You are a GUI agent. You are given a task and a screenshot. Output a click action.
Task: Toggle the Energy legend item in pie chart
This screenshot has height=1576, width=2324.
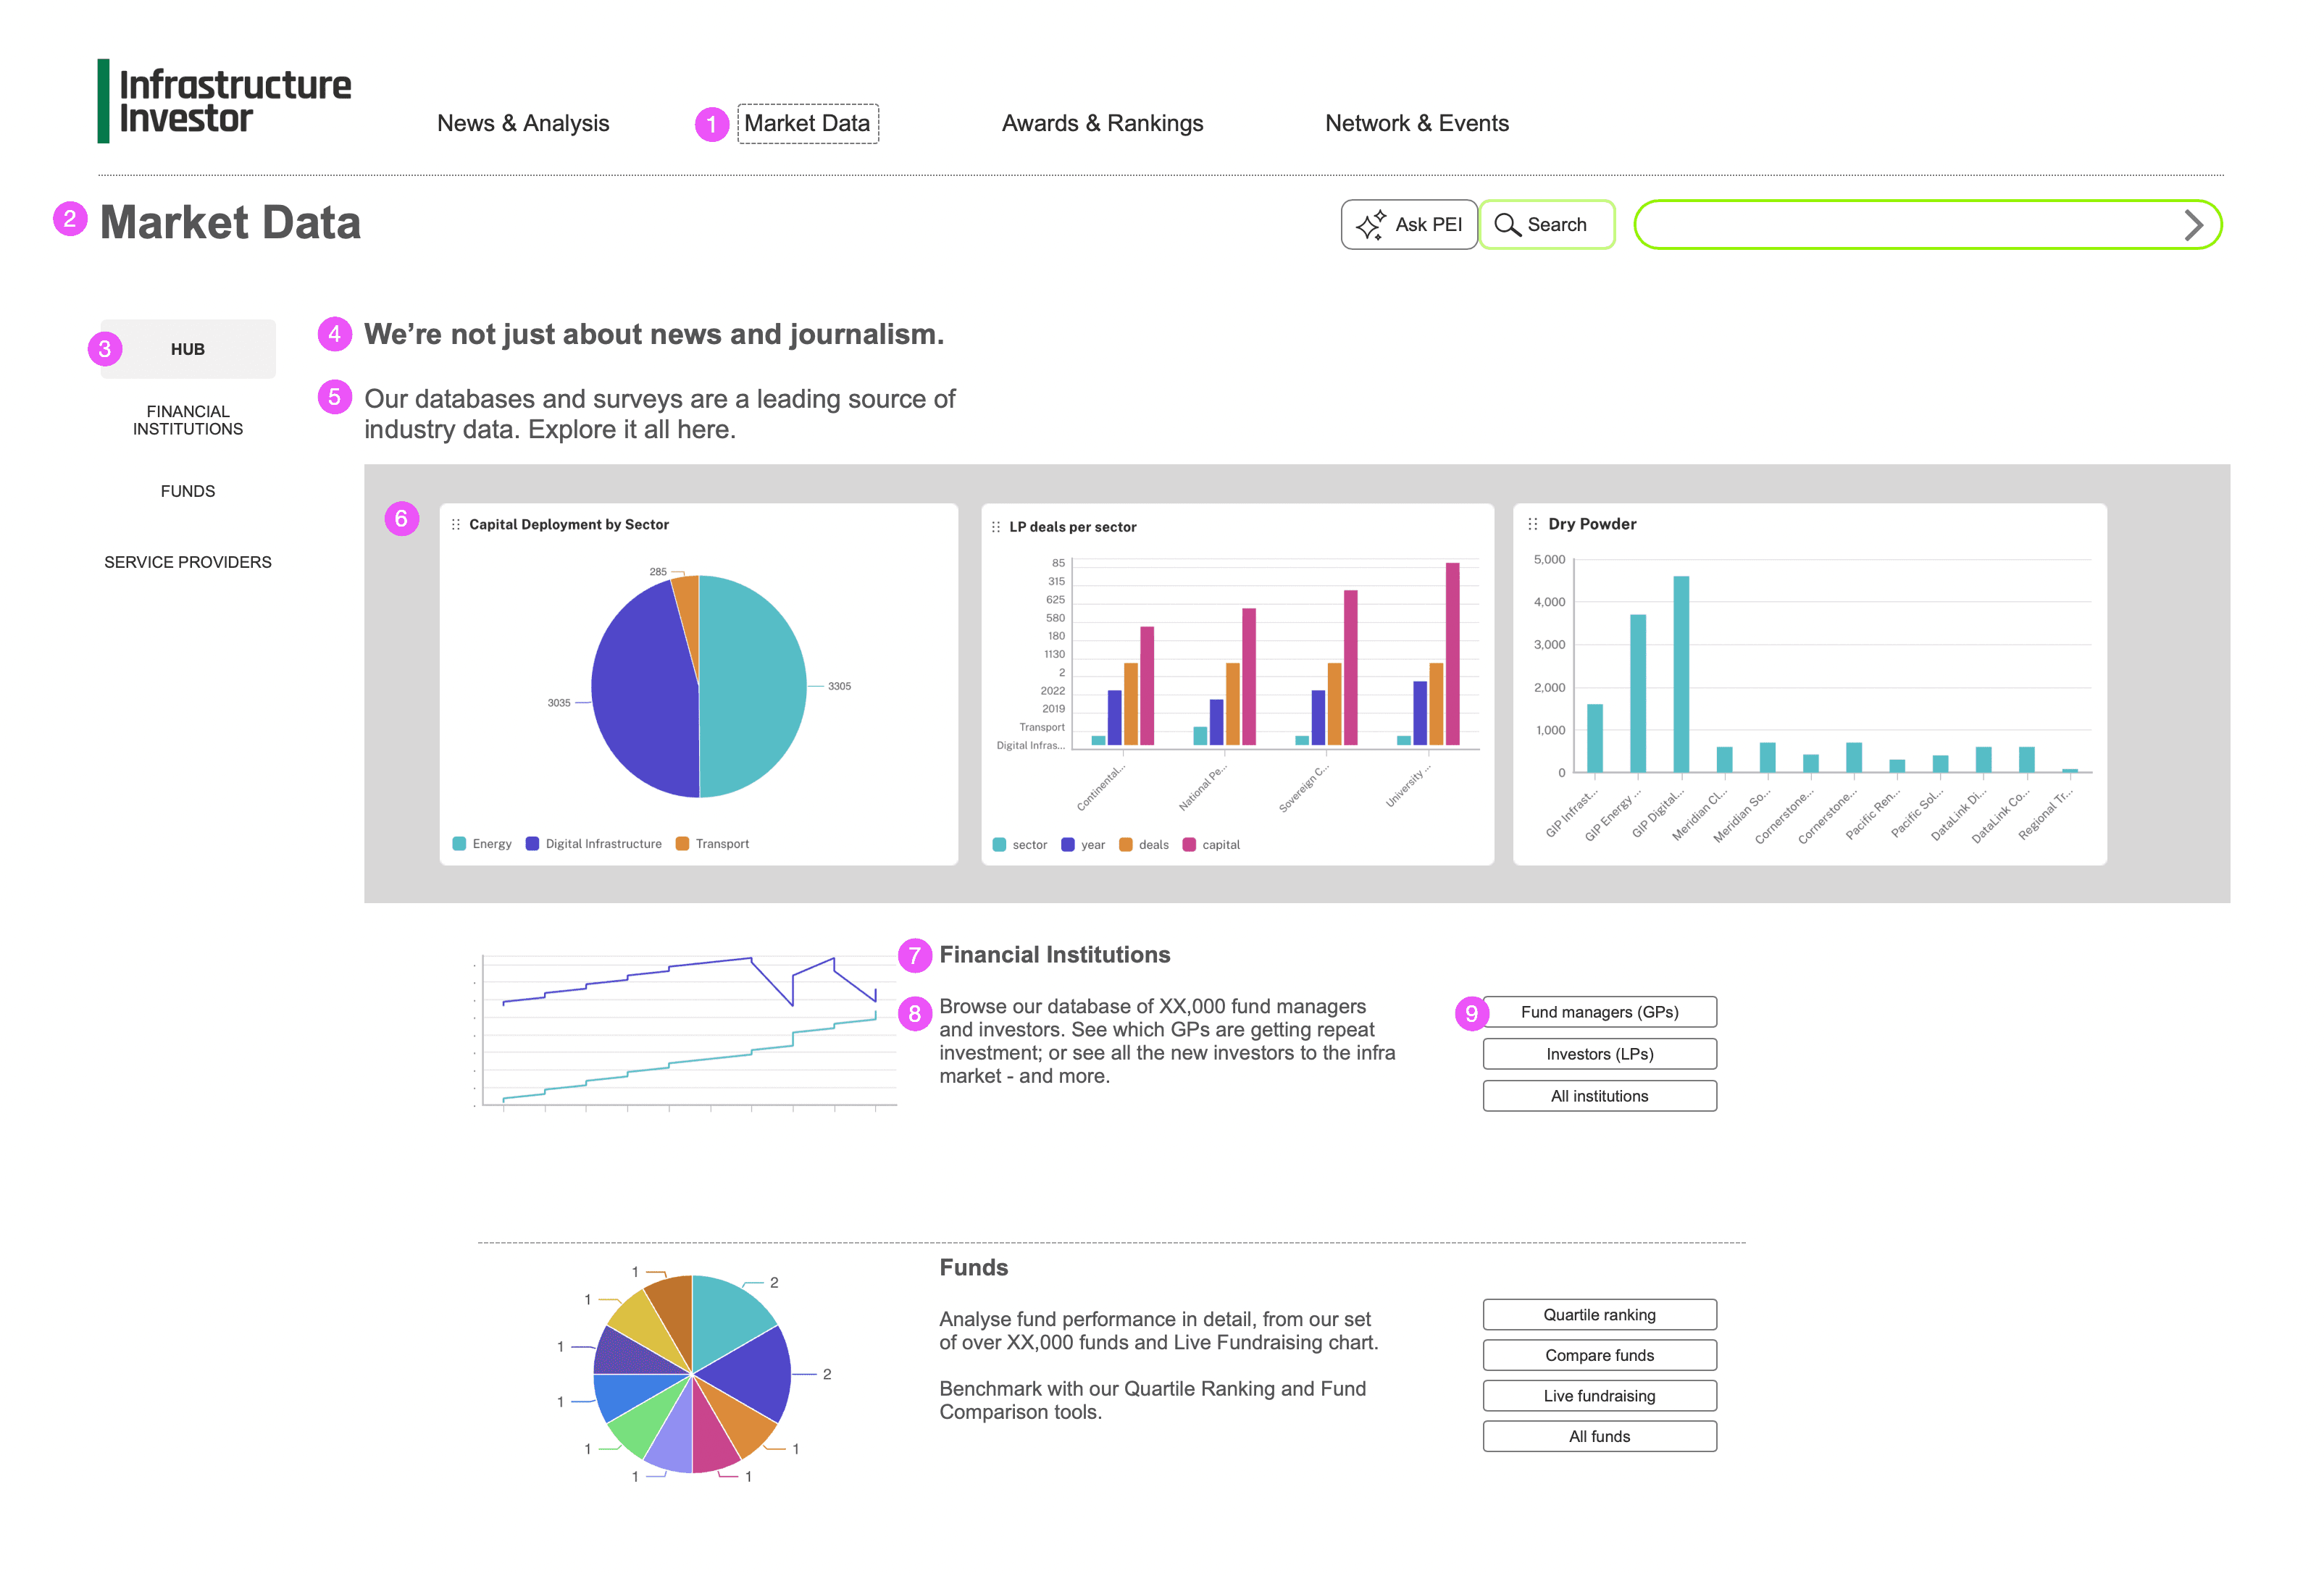click(x=482, y=844)
